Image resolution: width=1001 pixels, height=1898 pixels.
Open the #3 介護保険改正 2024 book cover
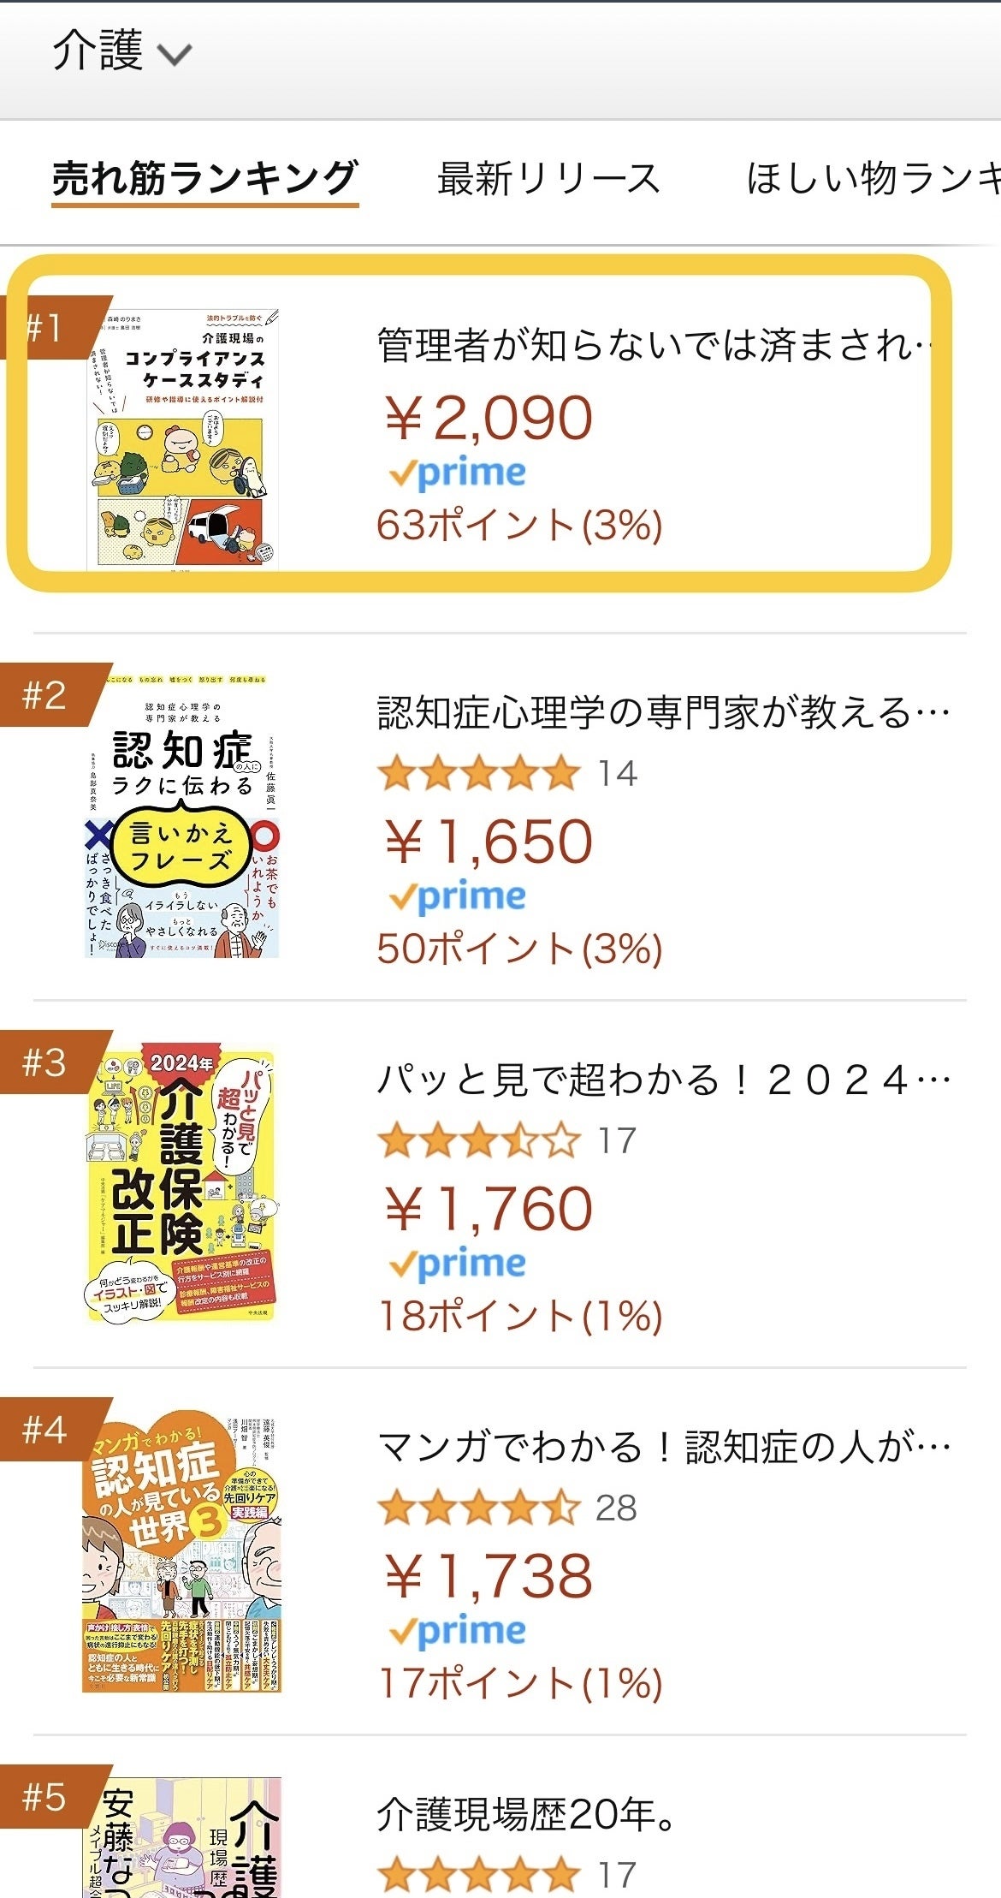coord(182,1185)
